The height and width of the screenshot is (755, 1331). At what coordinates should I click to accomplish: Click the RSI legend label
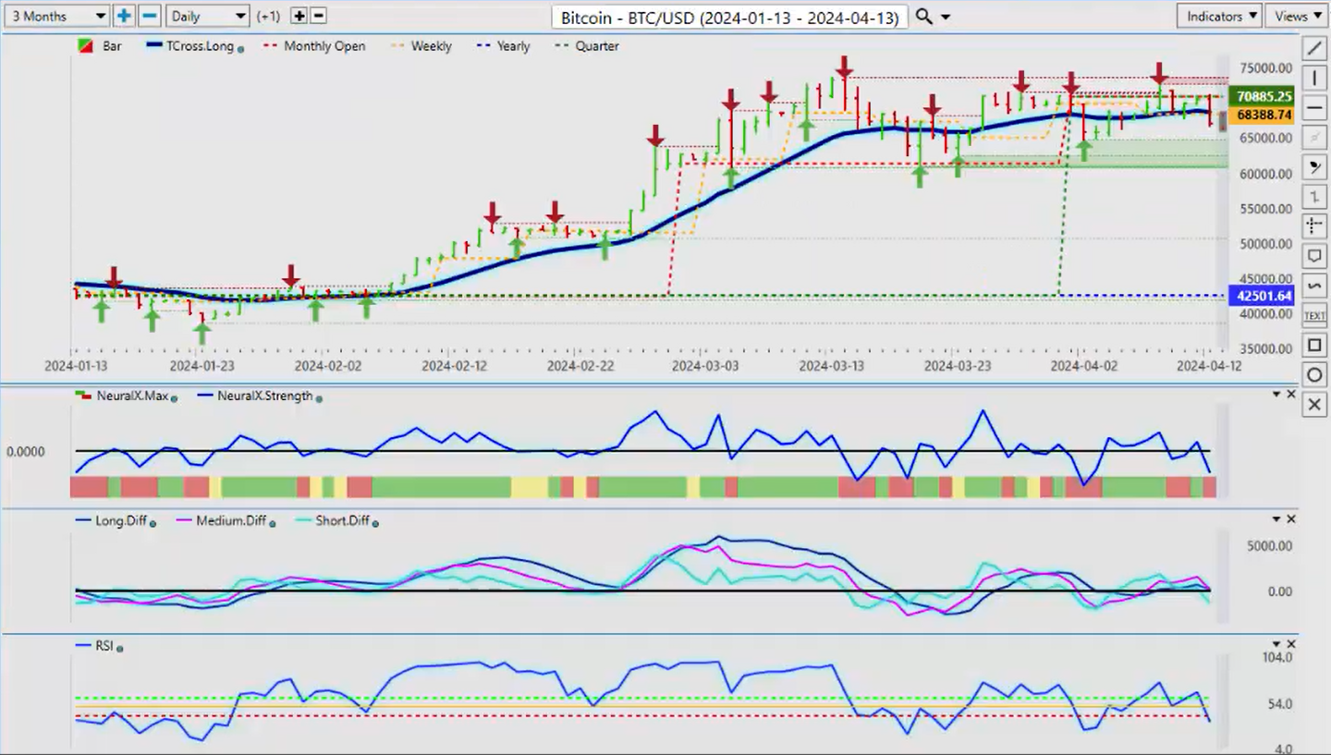pos(104,646)
